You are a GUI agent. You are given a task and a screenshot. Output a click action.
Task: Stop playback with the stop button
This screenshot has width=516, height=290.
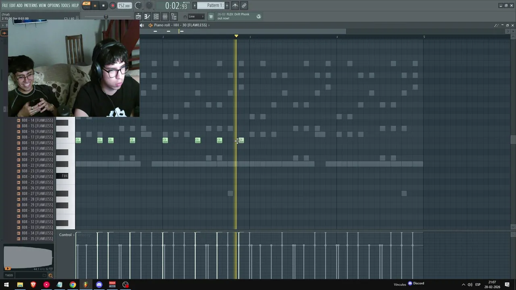coord(103,6)
